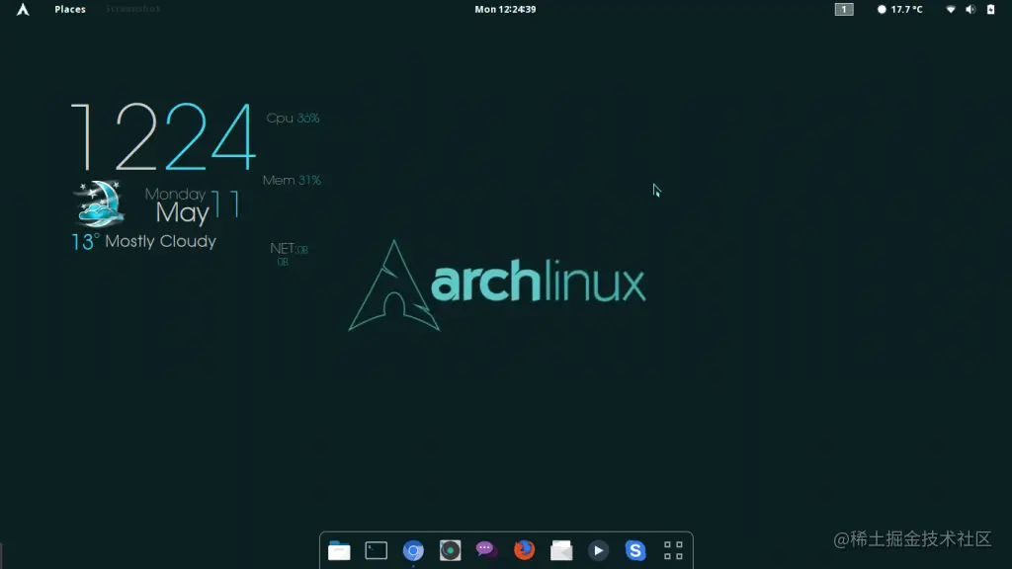Open the turntable music player icon
This screenshot has height=569, width=1012.
pos(450,550)
